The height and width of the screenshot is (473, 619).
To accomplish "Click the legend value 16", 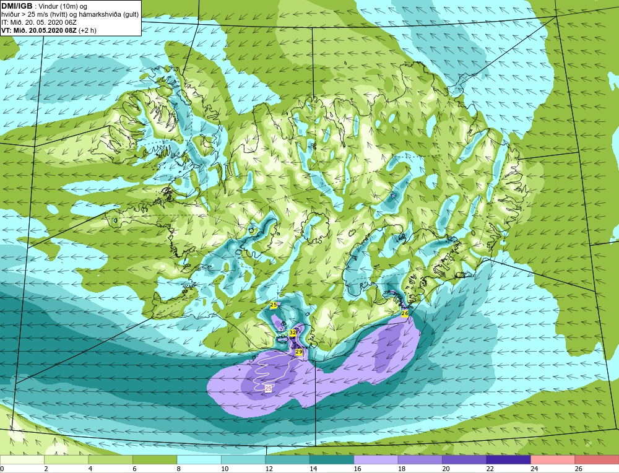I will click(357, 469).
